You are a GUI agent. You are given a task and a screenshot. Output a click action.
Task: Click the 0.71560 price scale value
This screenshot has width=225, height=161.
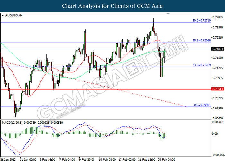pyautogui.click(x=218, y=58)
